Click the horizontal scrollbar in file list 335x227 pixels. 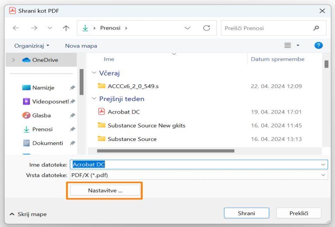click(165, 151)
